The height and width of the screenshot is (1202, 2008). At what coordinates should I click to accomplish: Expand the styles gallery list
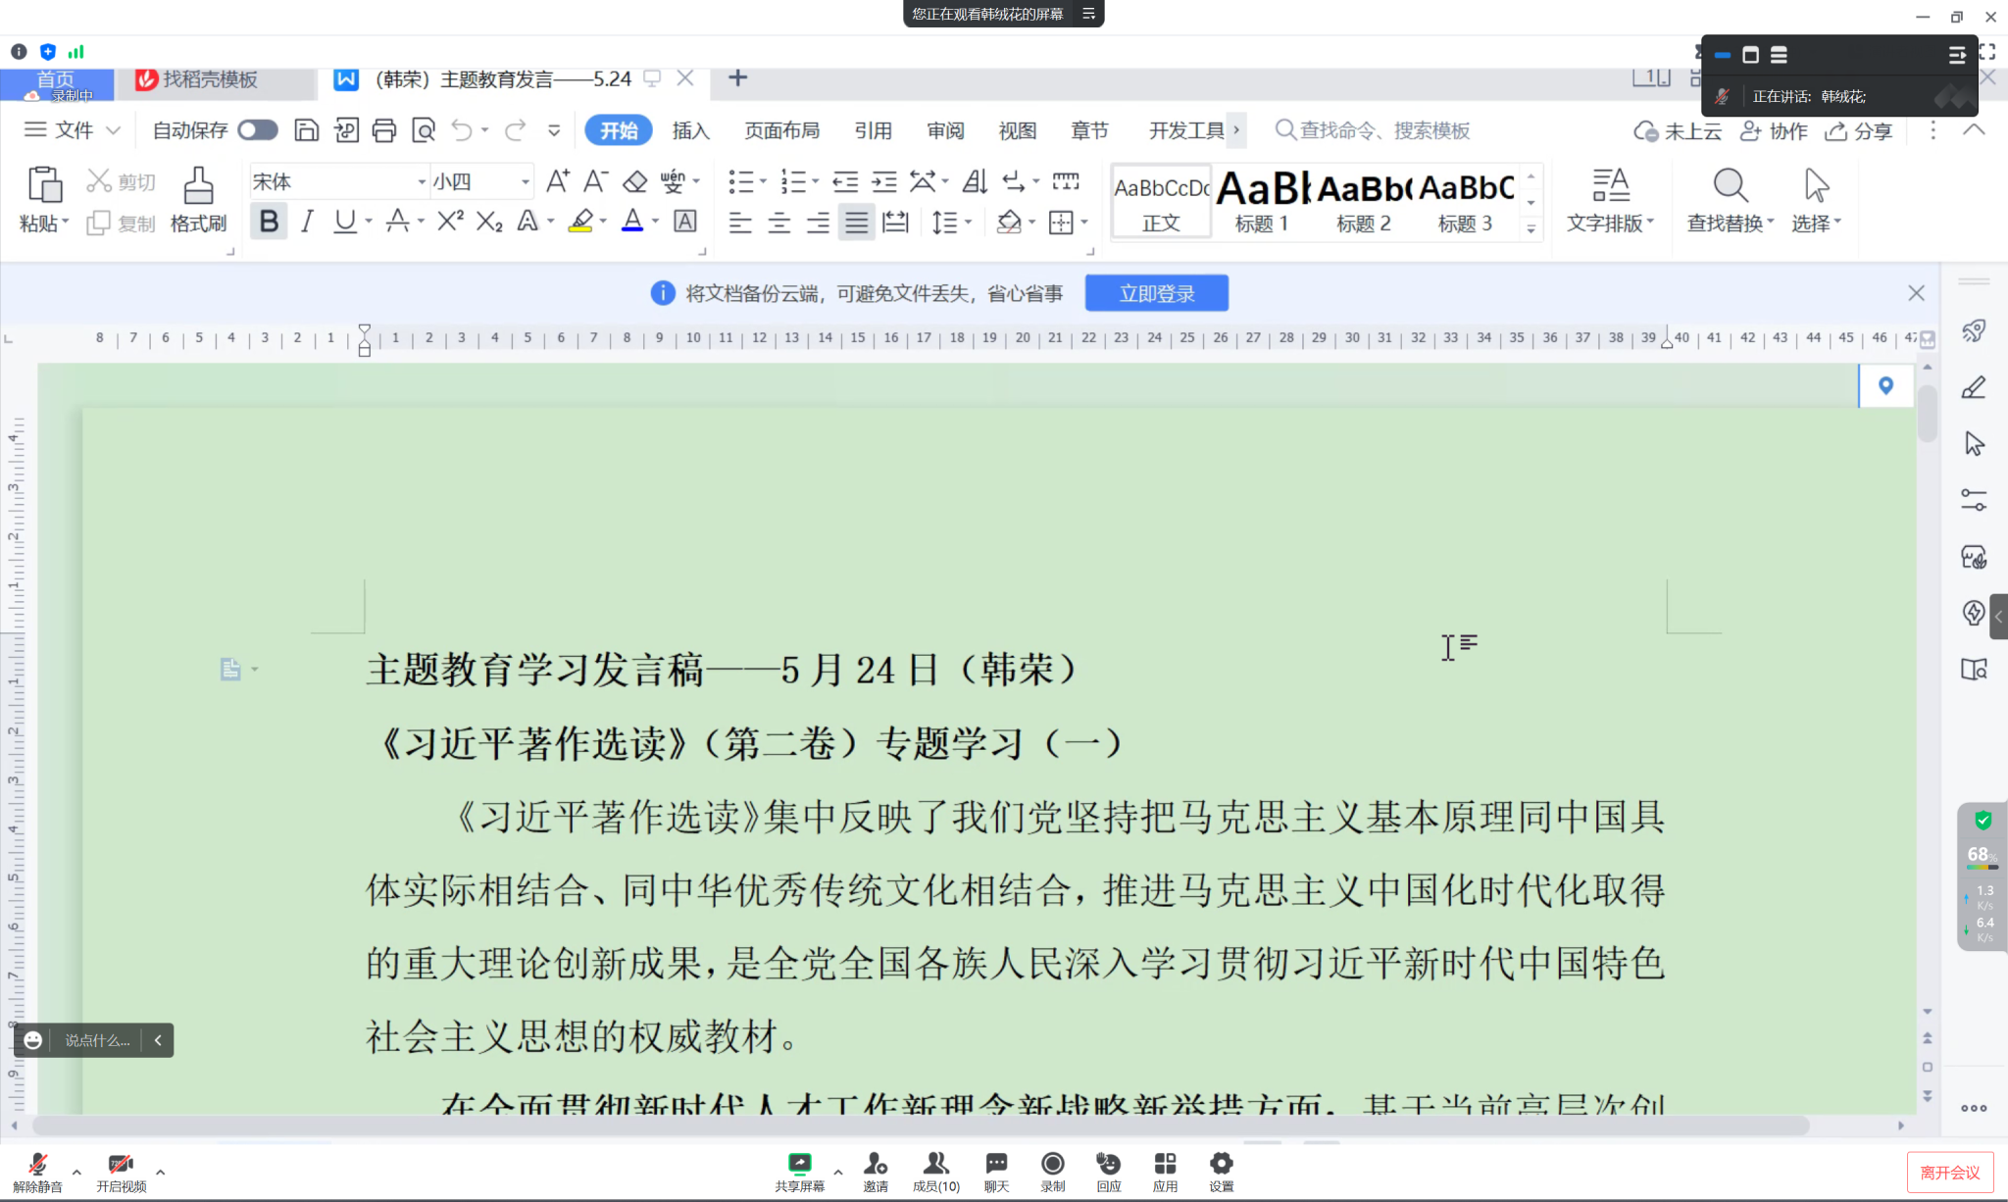[x=1531, y=228]
